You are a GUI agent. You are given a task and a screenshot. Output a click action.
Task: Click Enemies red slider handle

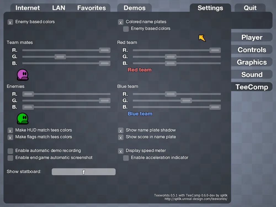coord(28,94)
